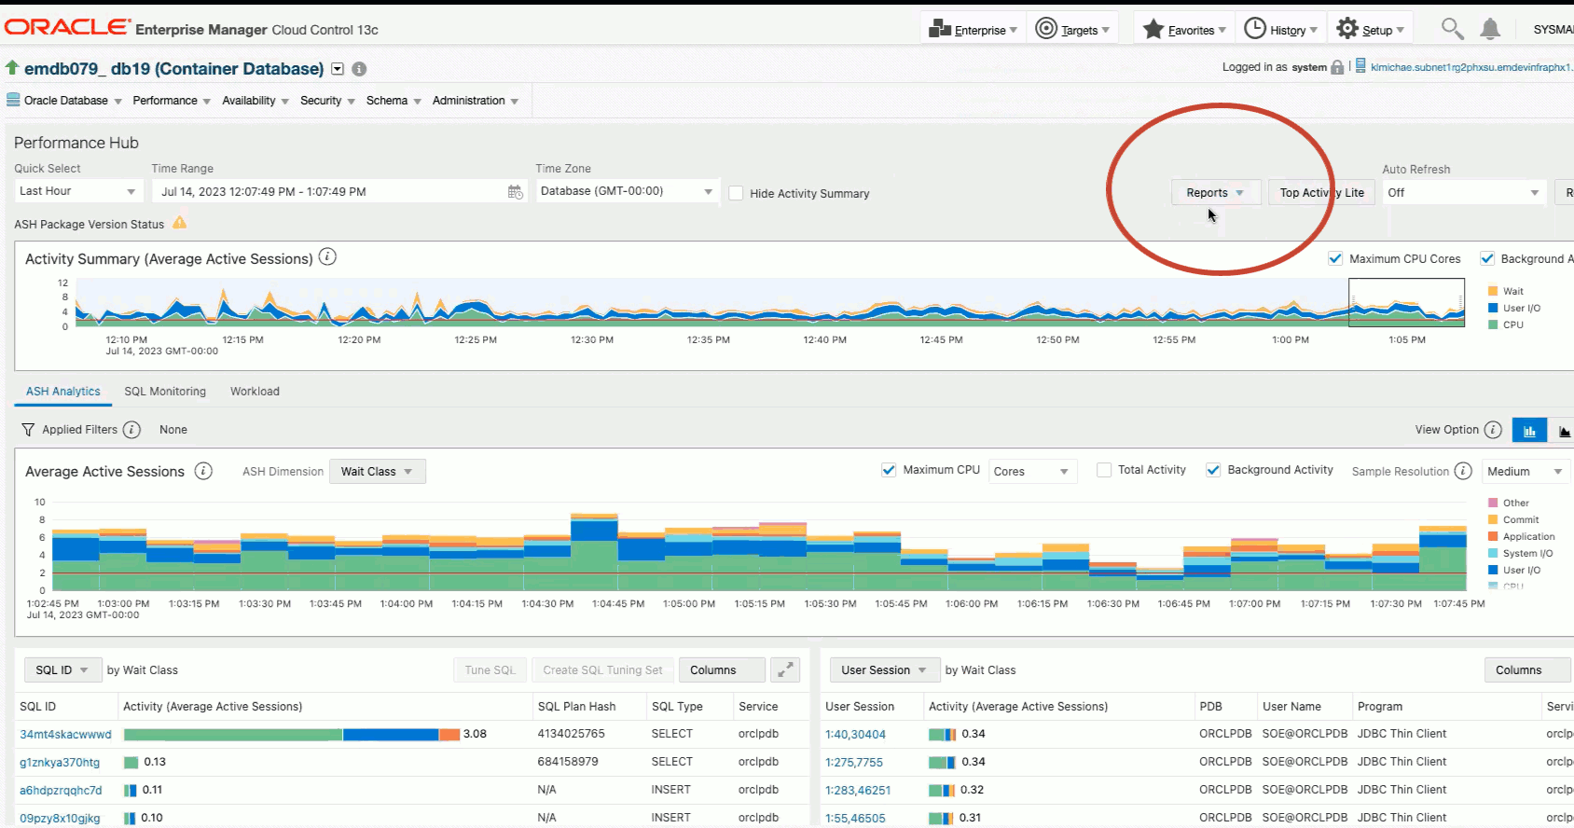
Task: Click the host server icon near hostname
Action: [1360, 66]
